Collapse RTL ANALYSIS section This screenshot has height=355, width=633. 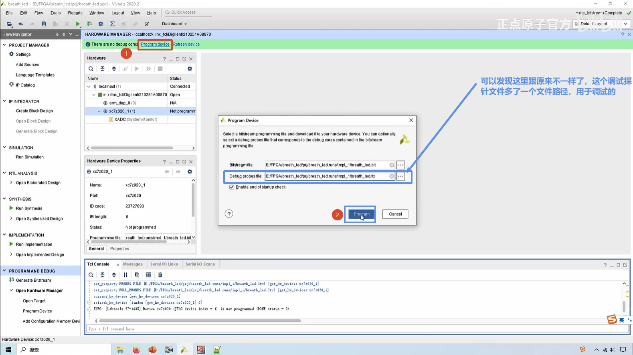pos(4,173)
